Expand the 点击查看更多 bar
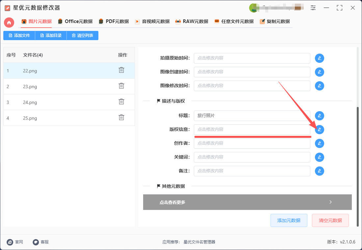 tap(247, 202)
